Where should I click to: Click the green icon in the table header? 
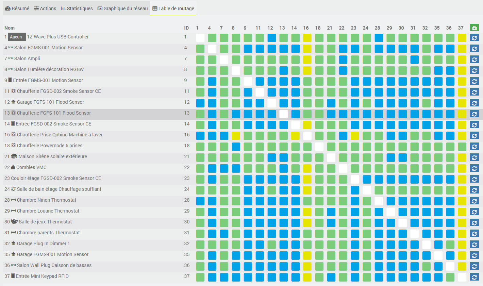pyautogui.click(x=474, y=28)
